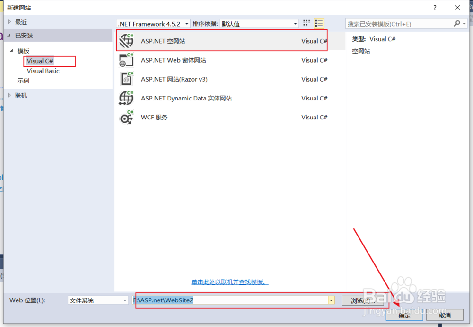Open the .NET Framework 4.5.2 dropdown

pos(187,24)
